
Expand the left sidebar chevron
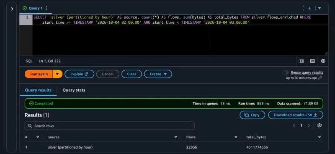12,9
